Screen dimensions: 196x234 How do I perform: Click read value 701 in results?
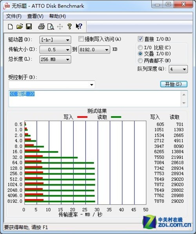[180, 124]
